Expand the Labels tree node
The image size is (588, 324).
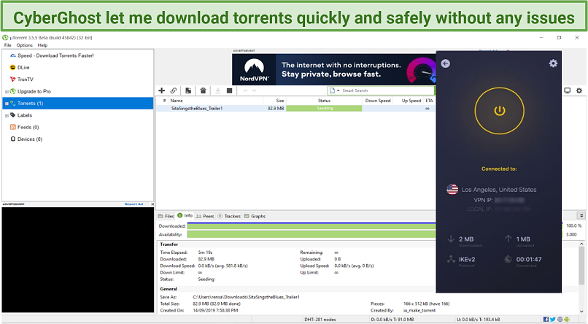7,115
